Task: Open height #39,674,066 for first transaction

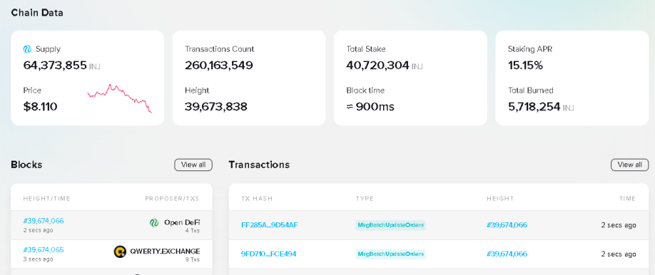Action: point(507,225)
